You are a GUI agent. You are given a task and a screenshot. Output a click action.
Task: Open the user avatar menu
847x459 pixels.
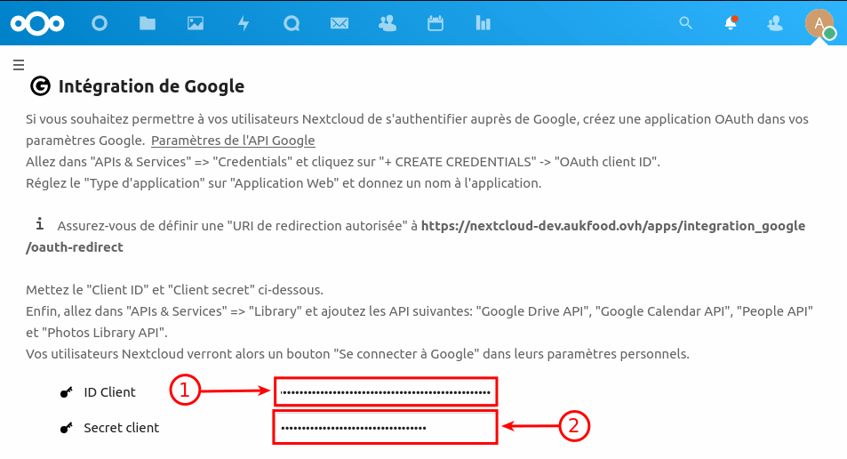point(819,23)
